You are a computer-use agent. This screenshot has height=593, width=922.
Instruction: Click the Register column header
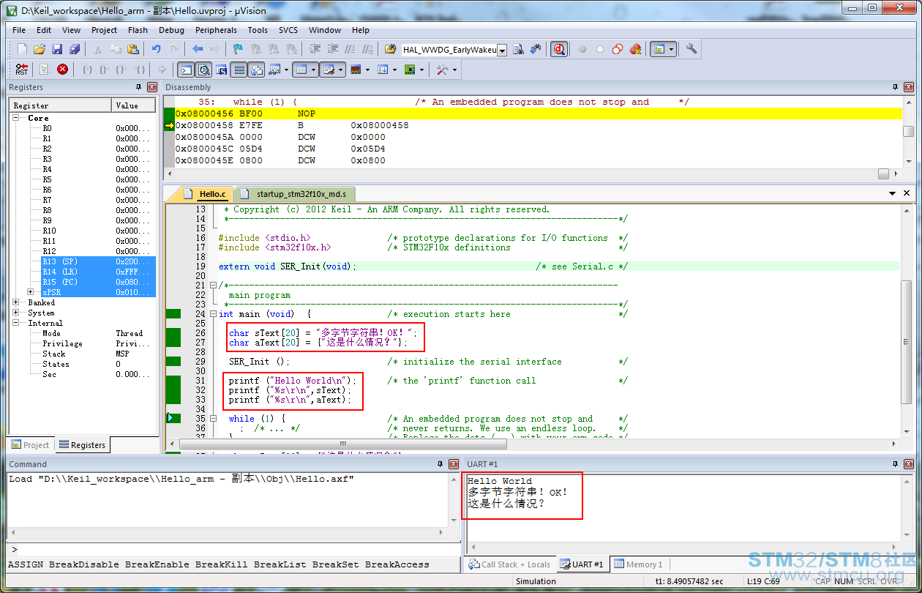(61, 105)
